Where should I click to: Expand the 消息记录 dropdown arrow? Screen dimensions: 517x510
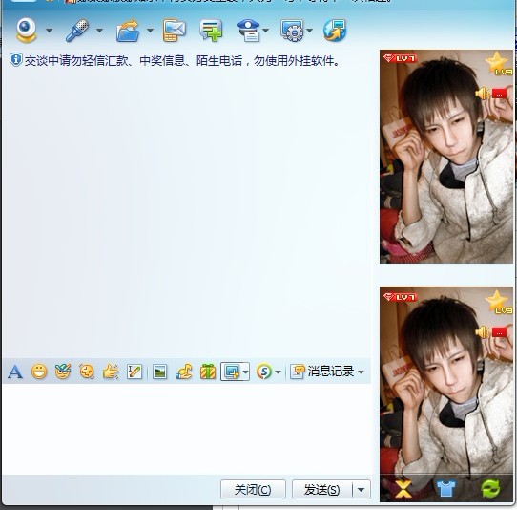click(x=362, y=372)
